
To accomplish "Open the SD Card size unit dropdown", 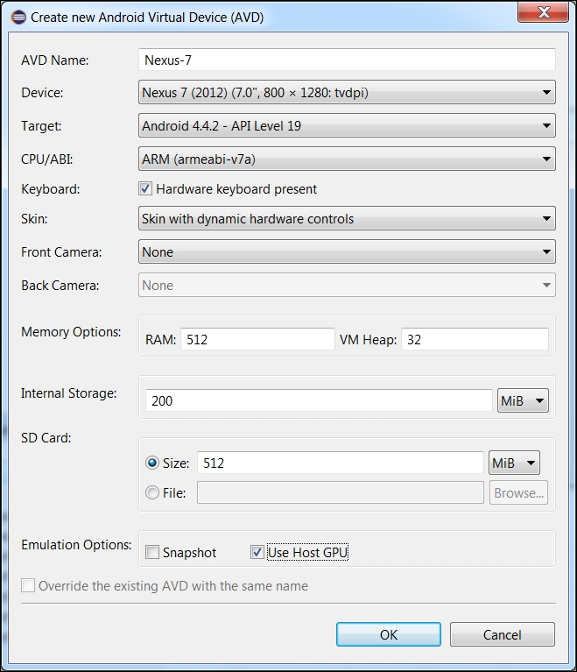I will (514, 463).
